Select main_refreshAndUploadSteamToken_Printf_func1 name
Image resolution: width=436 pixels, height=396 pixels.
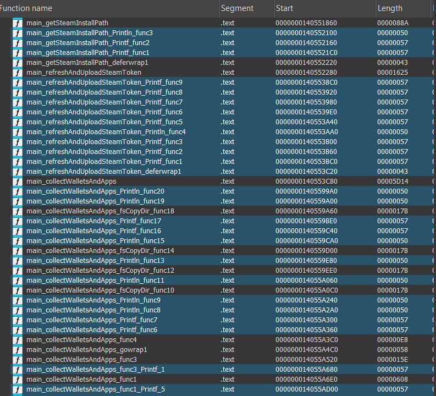tap(104, 162)
